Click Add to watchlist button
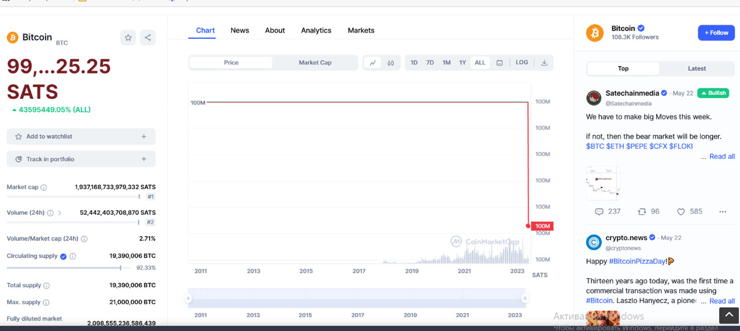740x331 pixels. 81,136
